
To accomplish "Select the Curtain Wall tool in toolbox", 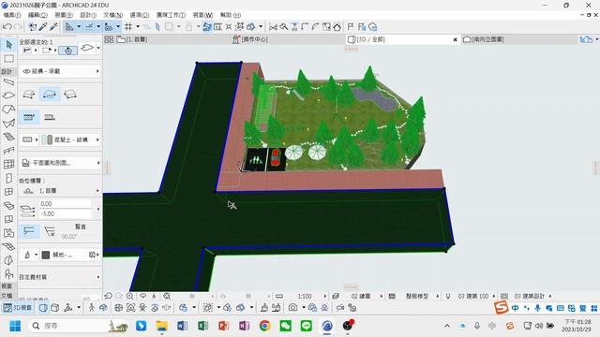I will tap(8, 165).
